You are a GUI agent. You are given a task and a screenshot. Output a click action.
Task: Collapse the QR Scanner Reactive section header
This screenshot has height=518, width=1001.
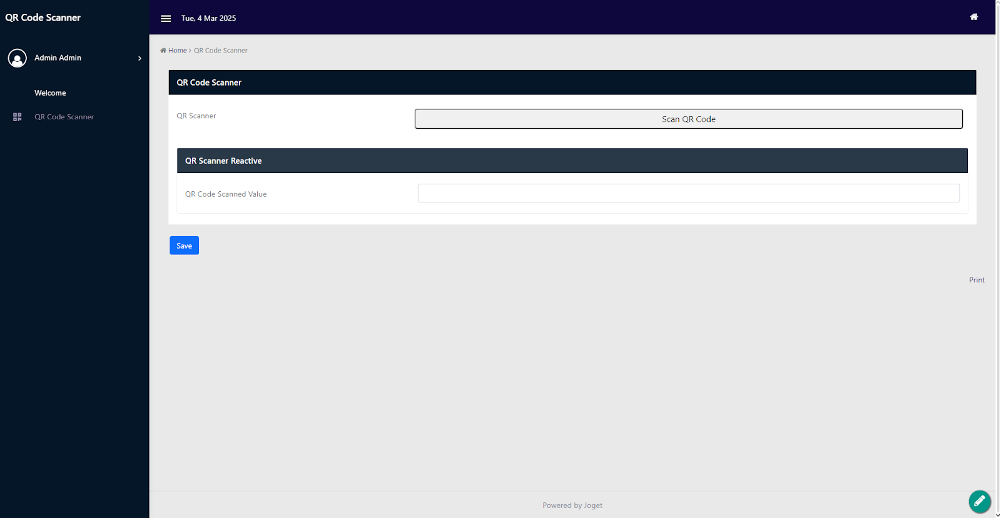click(572, 161)
